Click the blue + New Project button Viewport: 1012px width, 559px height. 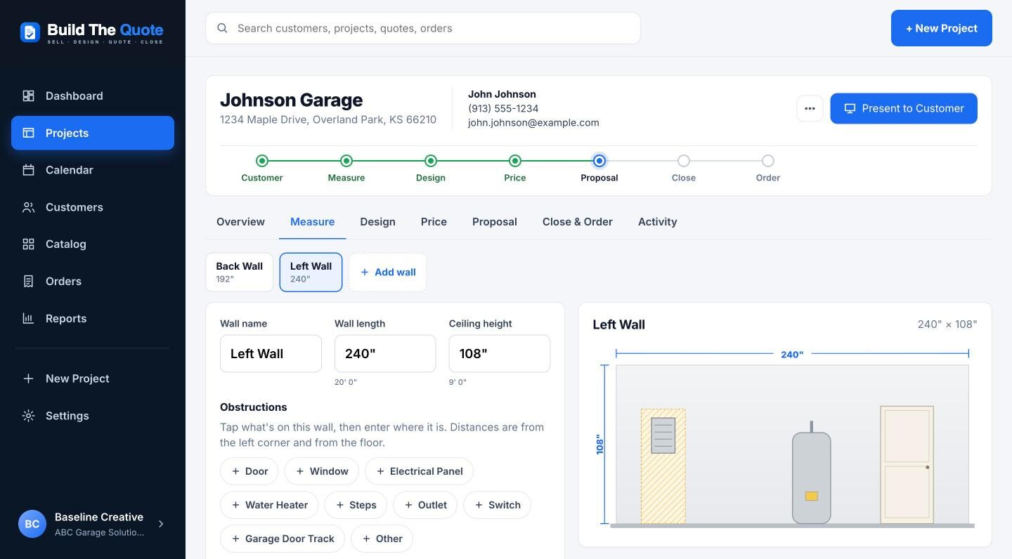(x=942, y=28)
